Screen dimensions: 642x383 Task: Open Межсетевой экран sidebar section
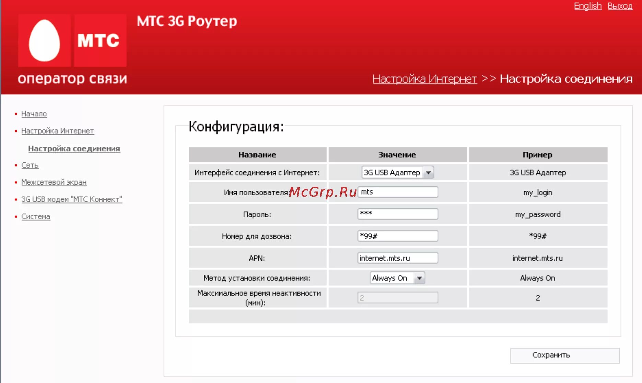tap(54, 182)
